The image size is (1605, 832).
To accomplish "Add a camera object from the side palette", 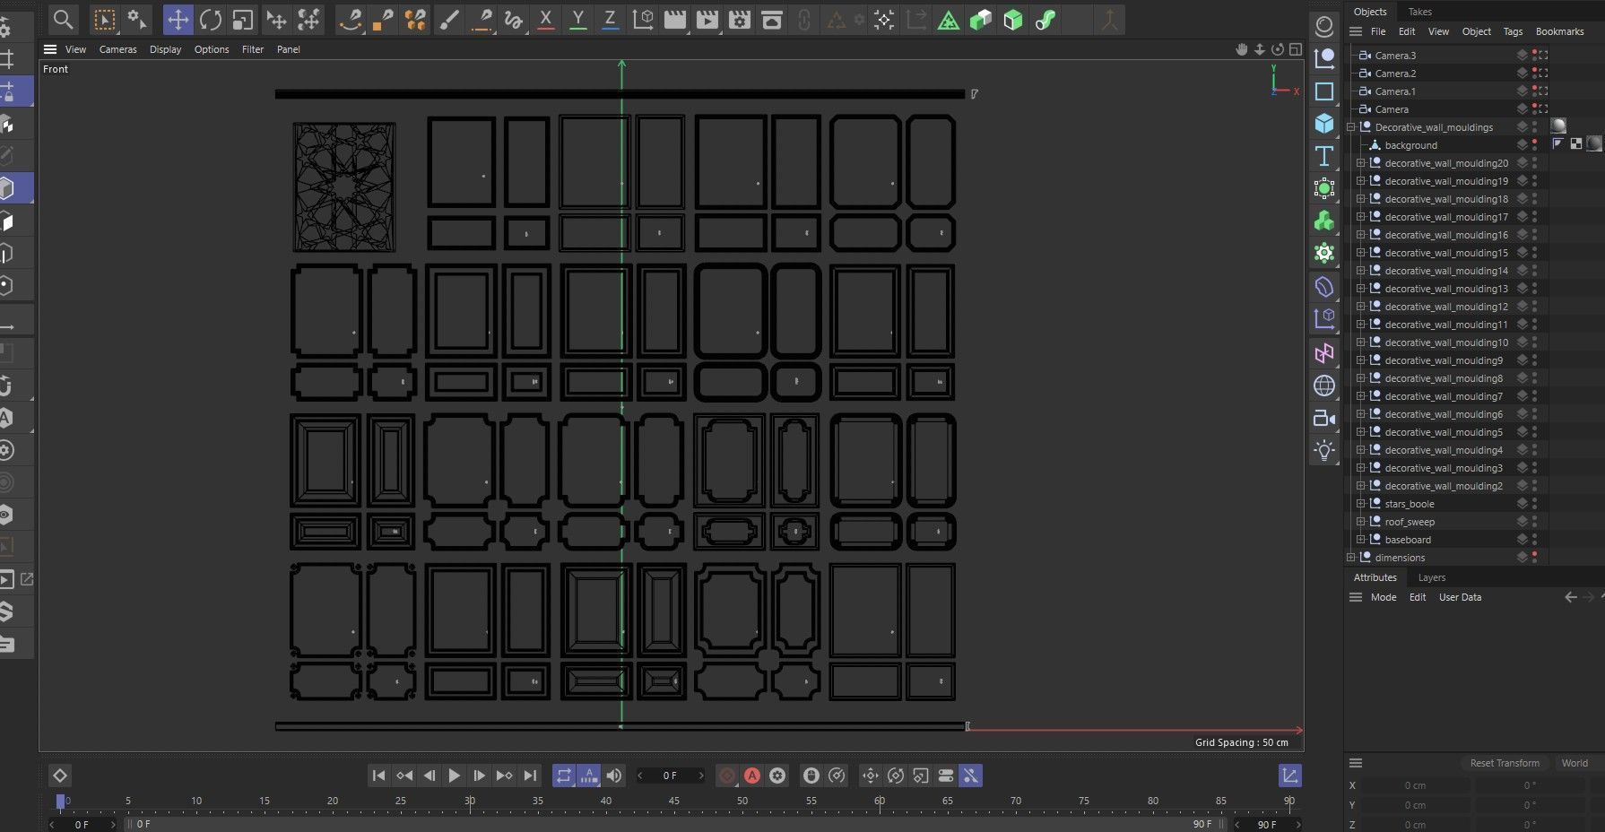I will click(1324, 418).
